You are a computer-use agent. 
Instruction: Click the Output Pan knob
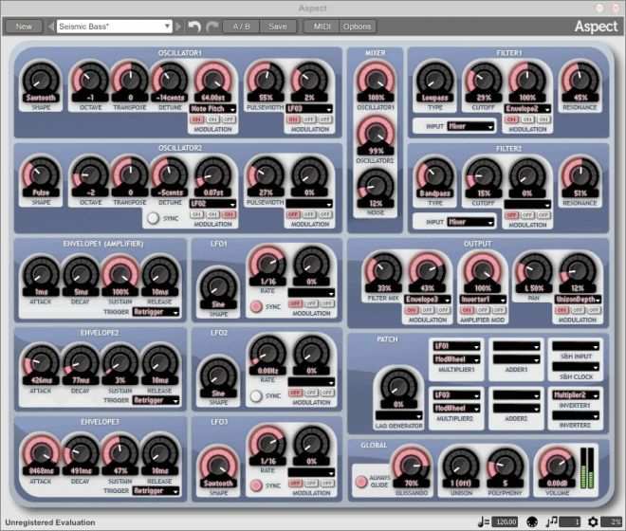coord(533,270)
